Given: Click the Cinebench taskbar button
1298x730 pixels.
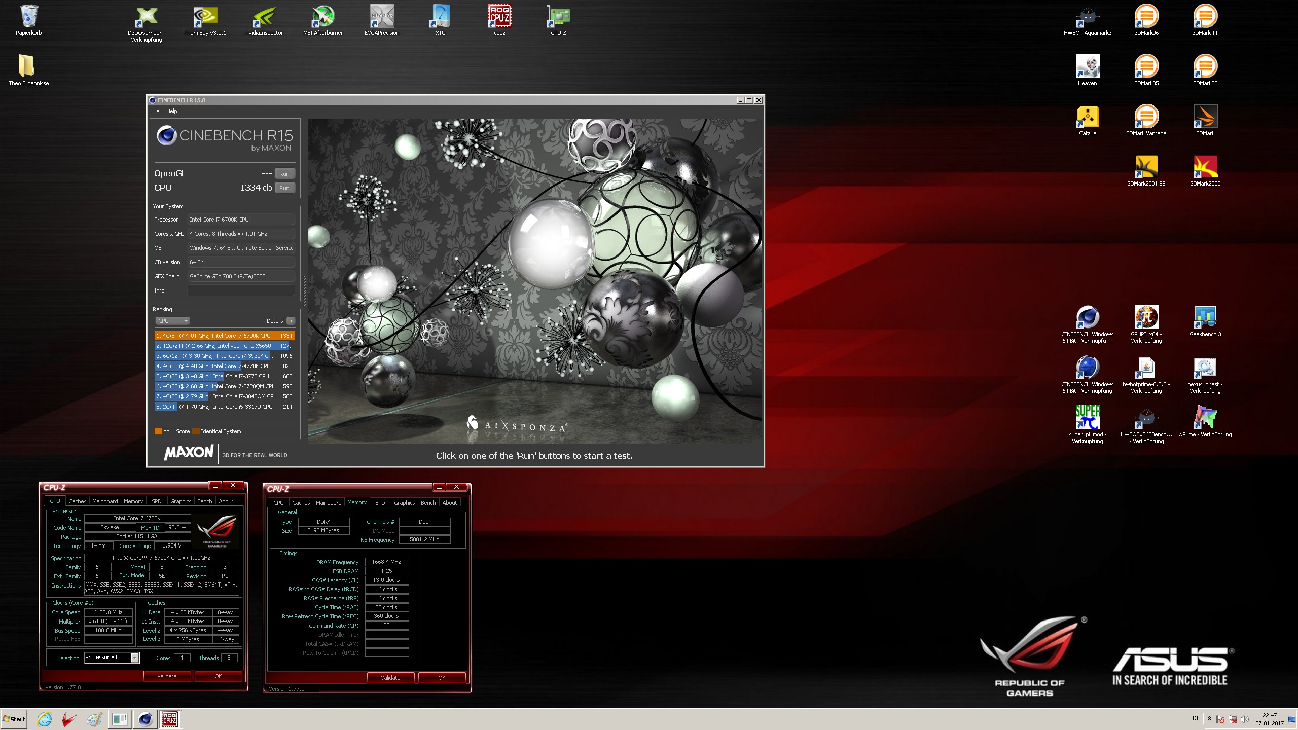Looking at the screenshot, I should tap(145, 719).
